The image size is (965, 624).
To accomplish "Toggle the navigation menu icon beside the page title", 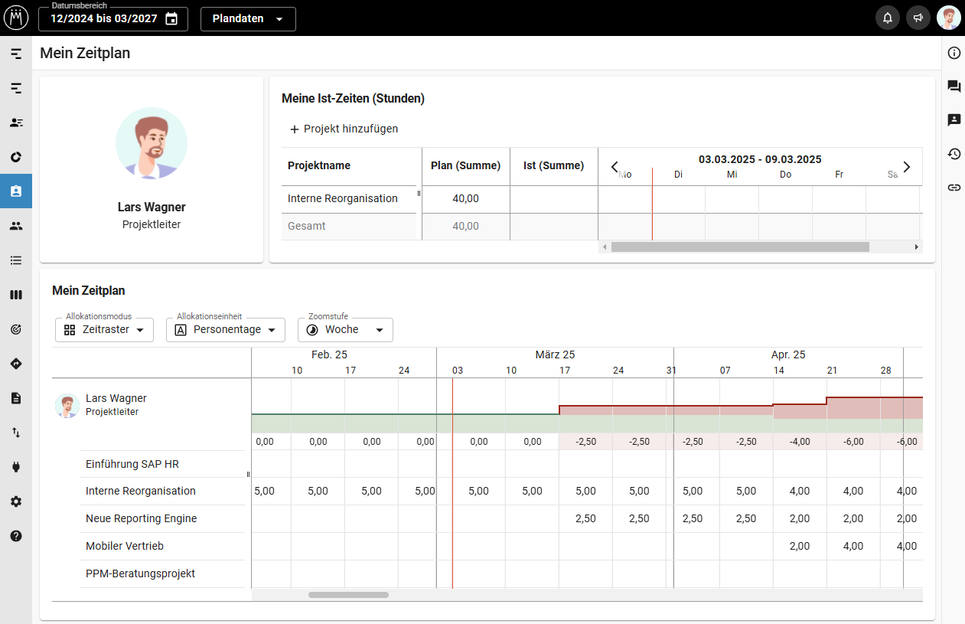I will point(16,54).
